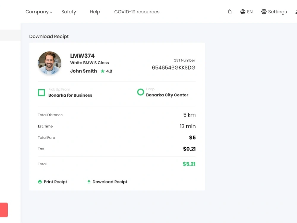Click the Pick Up From label
Image resolution: width=297 pixels, height=223 pixels.
click(59, 89)
